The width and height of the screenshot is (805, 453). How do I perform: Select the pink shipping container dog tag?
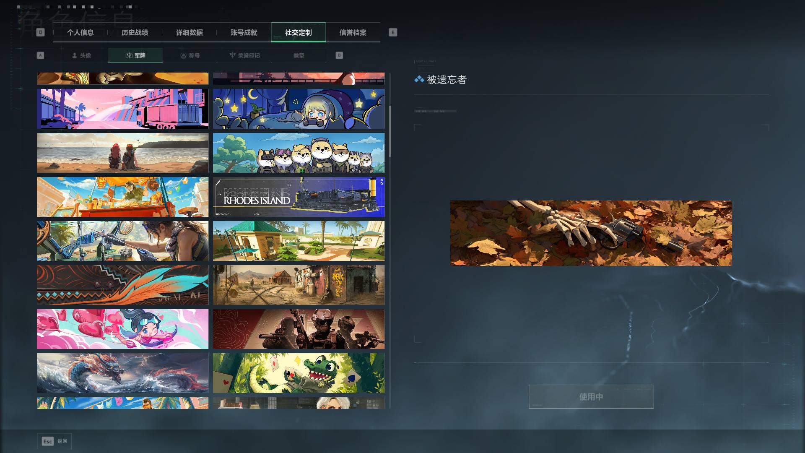tap(122, 109)
